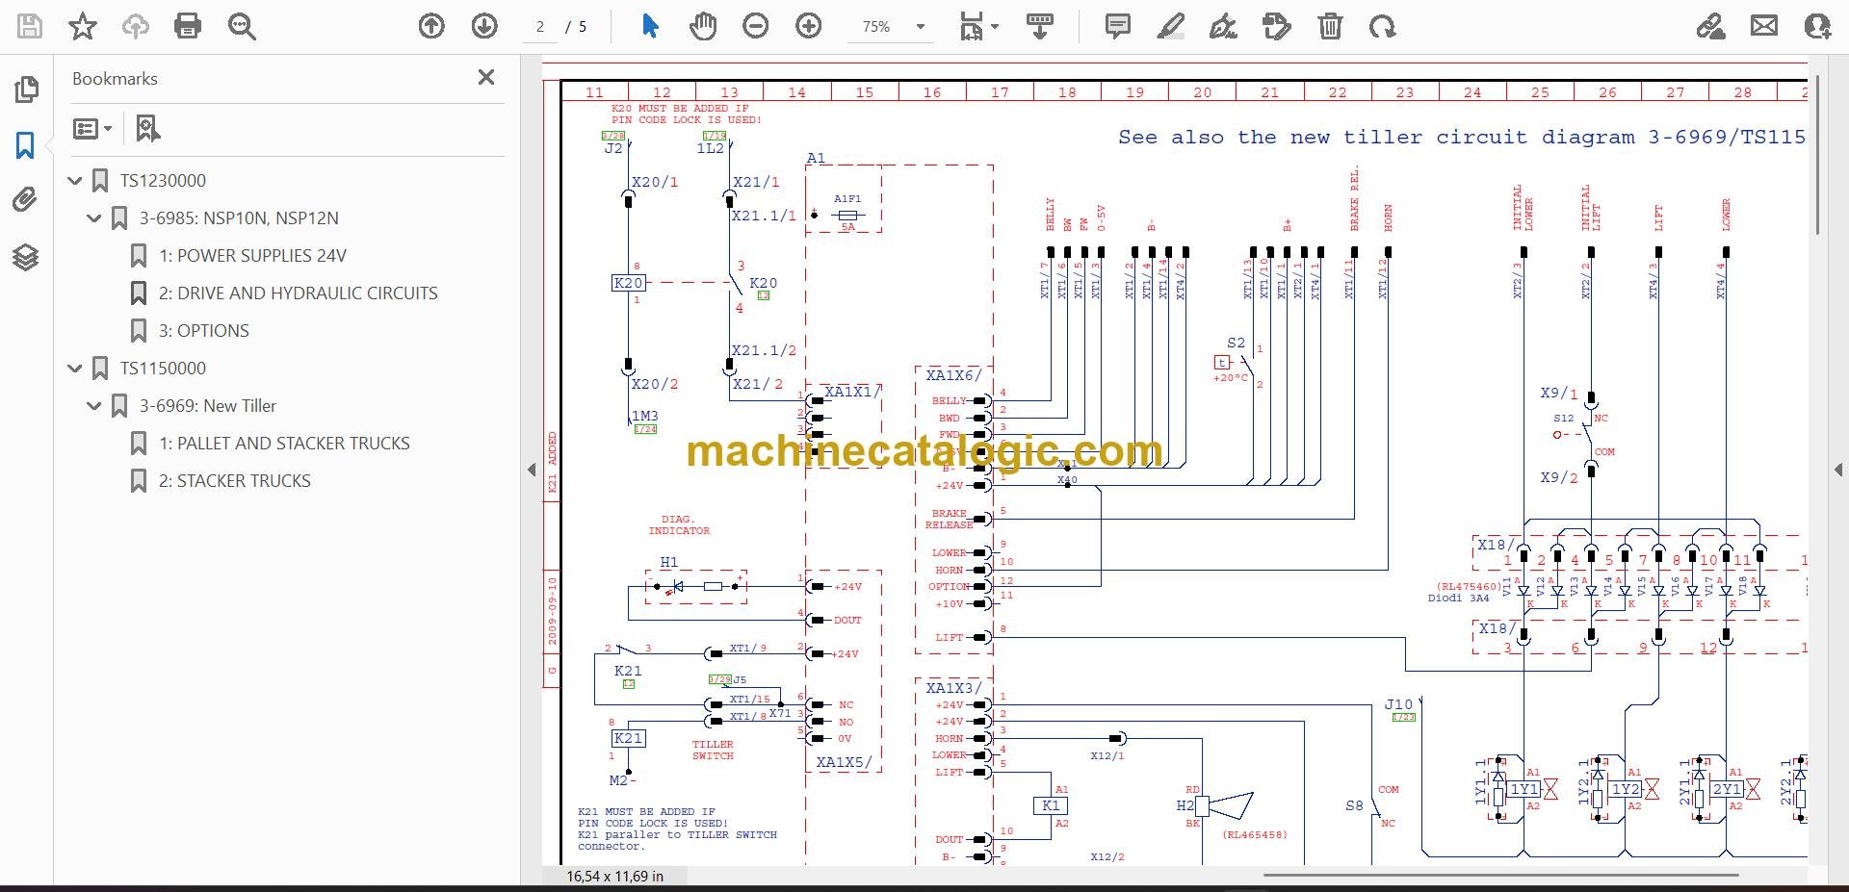Open bookmark 3-6969: New Tiller

point(208,405)
